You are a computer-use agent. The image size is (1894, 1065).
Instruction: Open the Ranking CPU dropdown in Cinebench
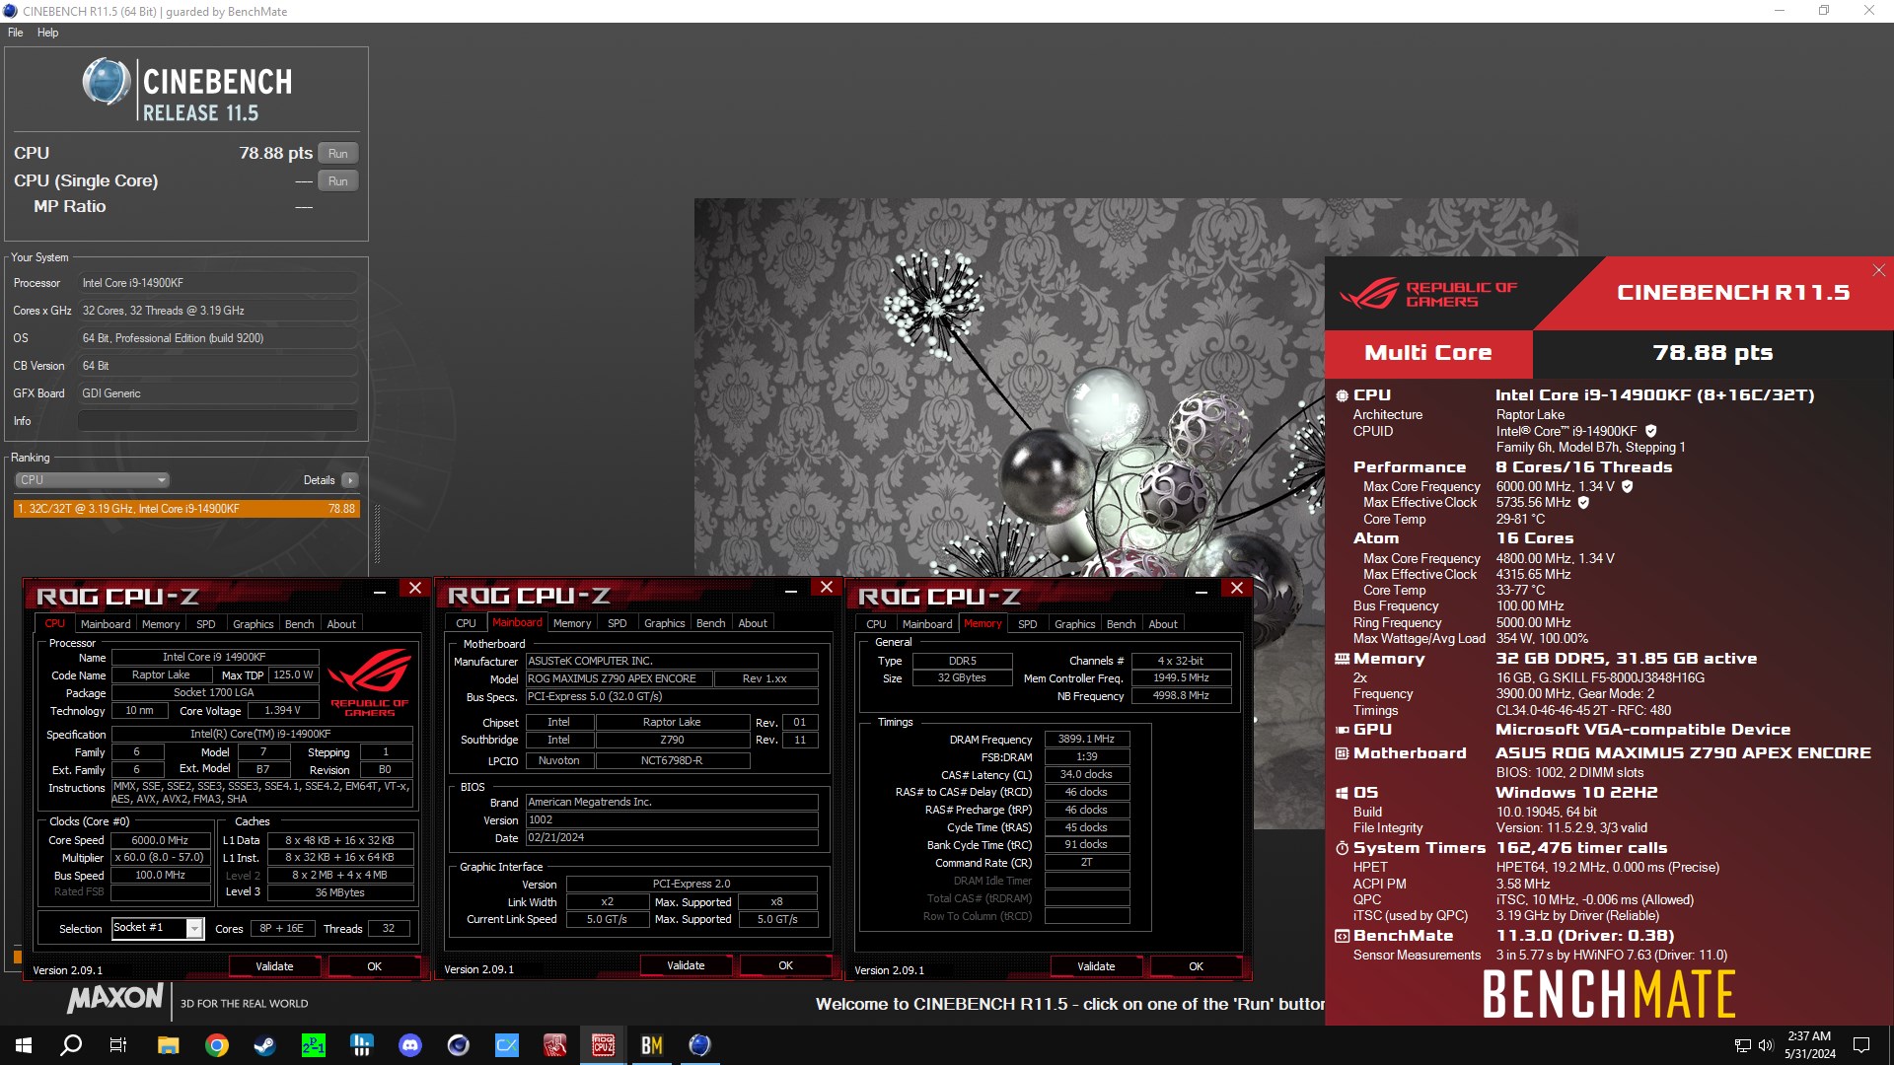pos(92,480)
